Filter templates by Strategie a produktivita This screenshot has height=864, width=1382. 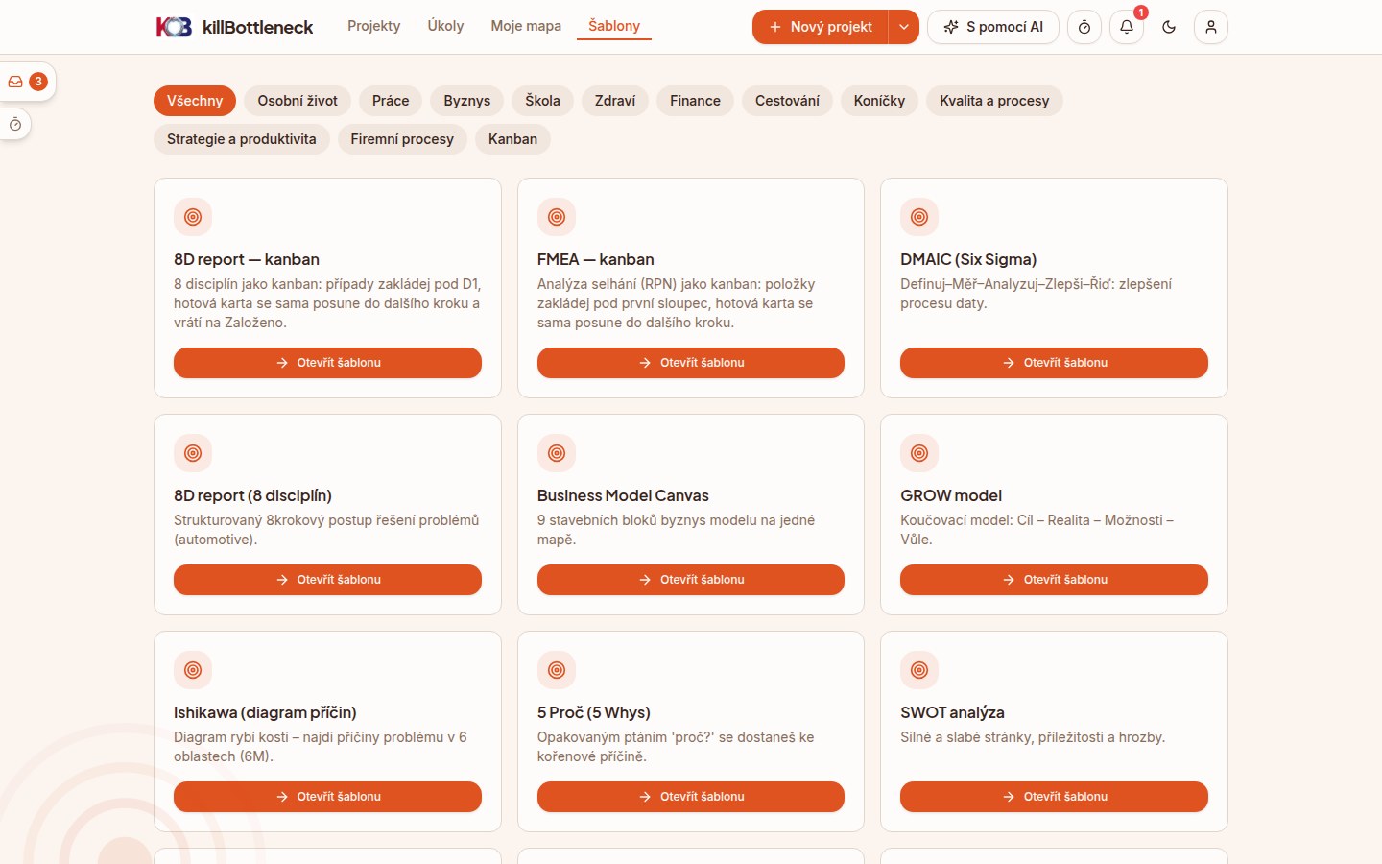click(242, 139)
